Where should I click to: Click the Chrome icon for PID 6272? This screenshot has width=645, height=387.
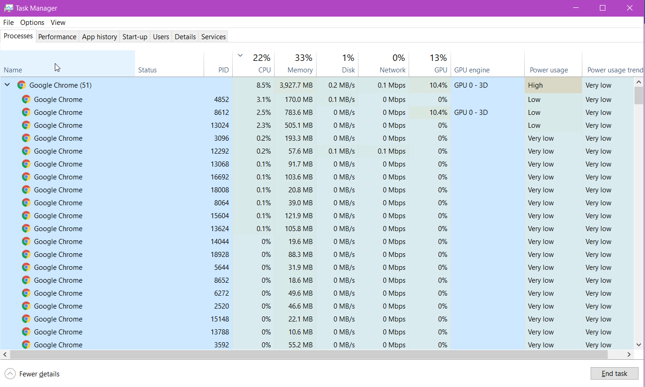pos(26,293)
